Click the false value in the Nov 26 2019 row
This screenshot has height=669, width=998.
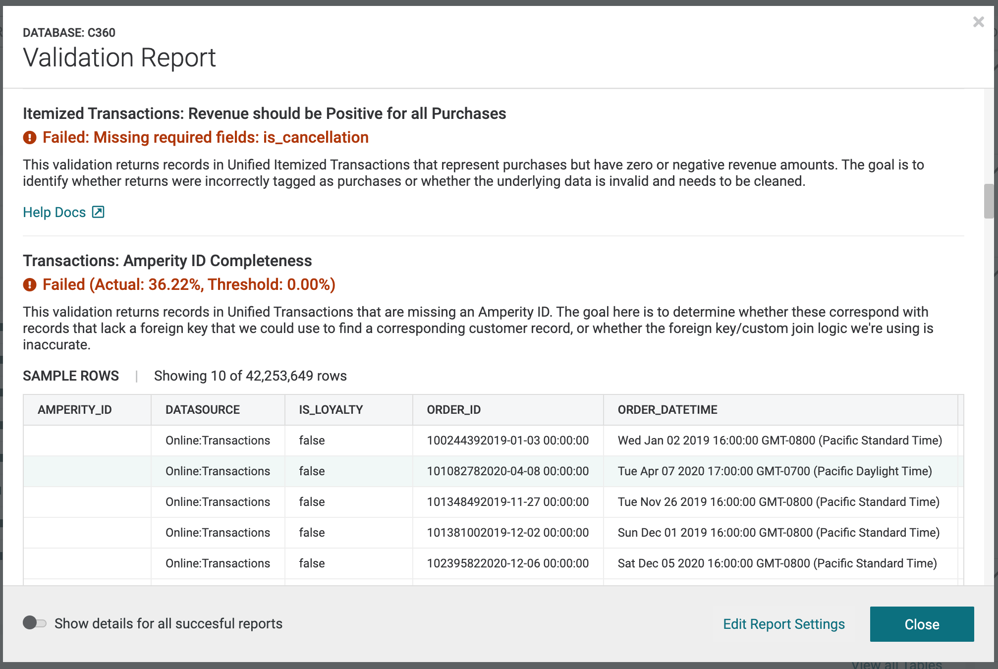tap(312, 502)
